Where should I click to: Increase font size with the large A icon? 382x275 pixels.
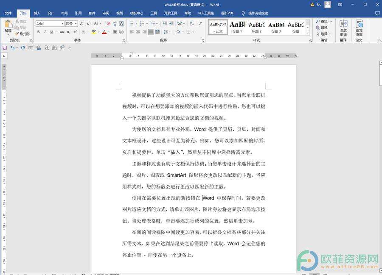81,24
